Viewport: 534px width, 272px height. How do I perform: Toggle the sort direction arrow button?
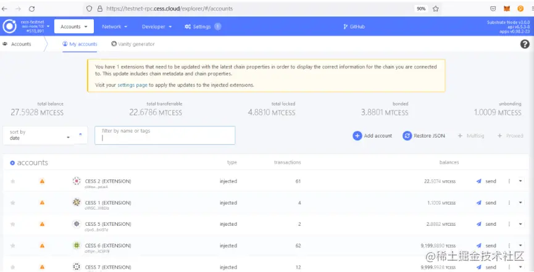pyautogui.click(x=80, y=135)
